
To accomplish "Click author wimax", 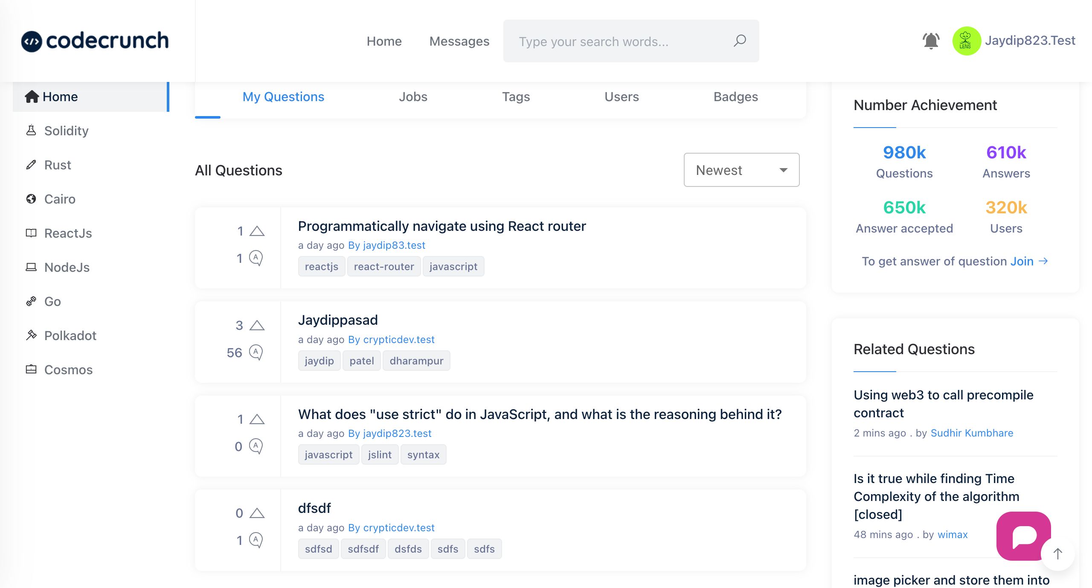I will point(953,535).
